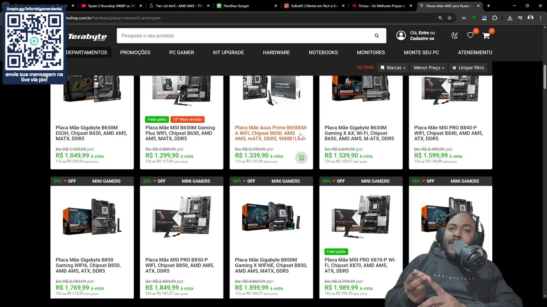The width and height of the screenshot is (547, 307).
Task: Open the shopping cart icon
Action: pos(486,35)
